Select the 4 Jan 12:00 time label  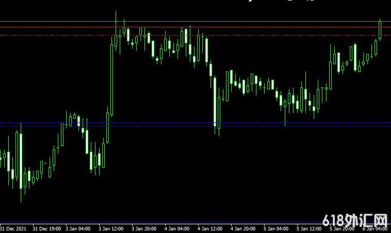pos(210,228)
